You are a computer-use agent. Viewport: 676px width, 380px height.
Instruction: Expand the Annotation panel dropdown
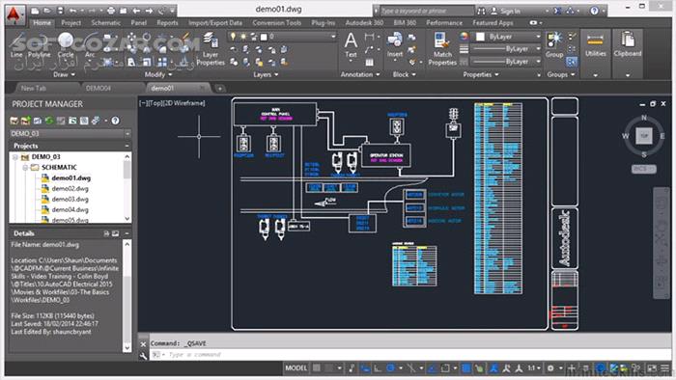pos(360,74)
